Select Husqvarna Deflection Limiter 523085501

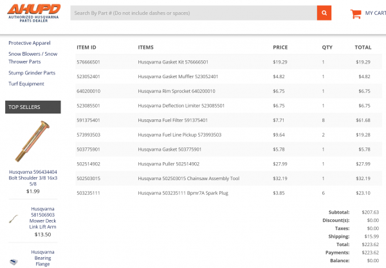point(181,106)
